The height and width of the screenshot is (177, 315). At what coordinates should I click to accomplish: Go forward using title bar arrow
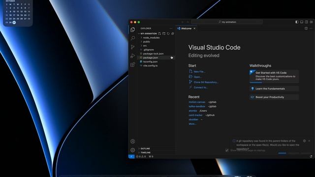coord(188,22)
